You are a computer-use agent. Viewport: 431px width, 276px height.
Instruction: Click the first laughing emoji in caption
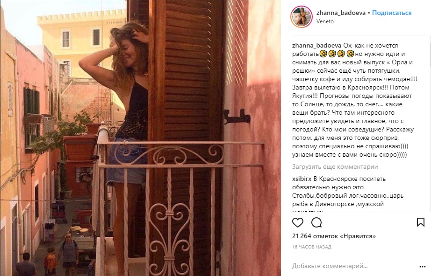click(x=323, y=54)
